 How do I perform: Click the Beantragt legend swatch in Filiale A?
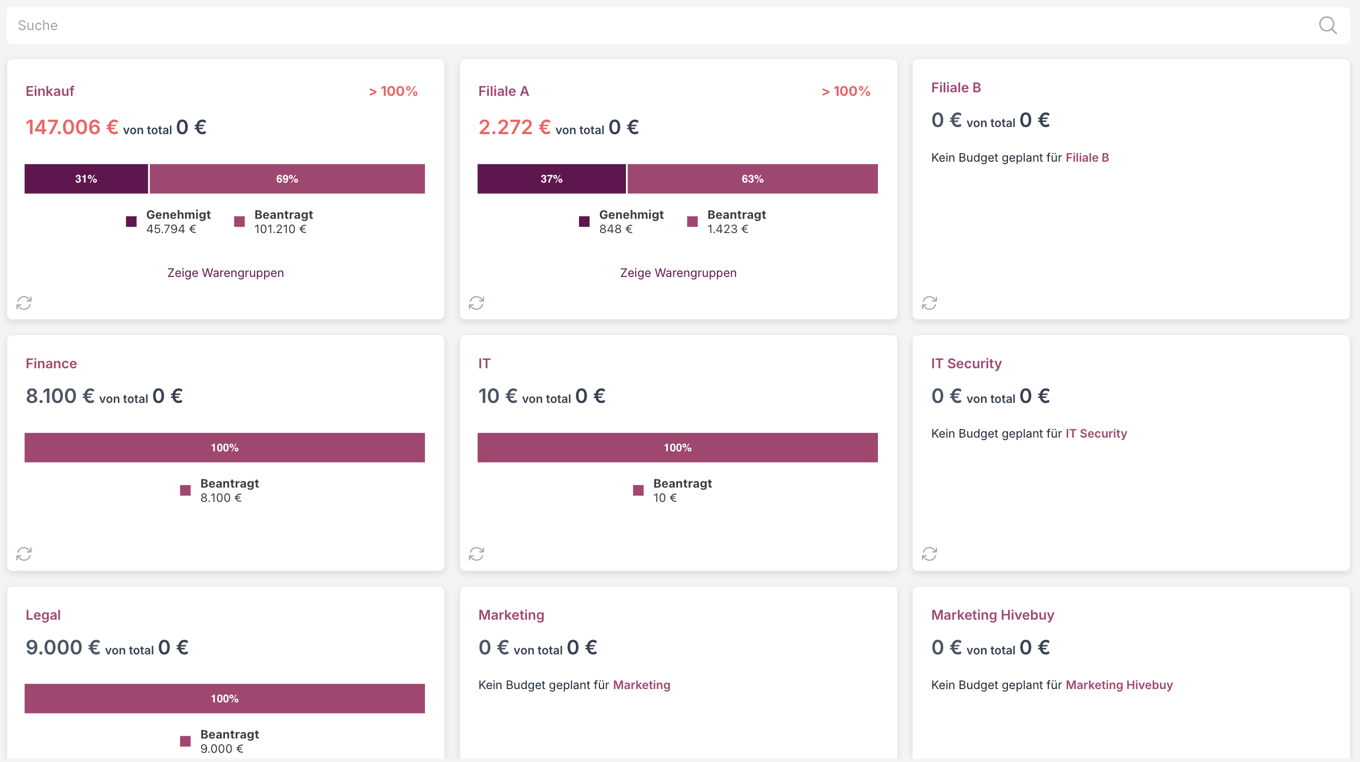tap(692, 222)
